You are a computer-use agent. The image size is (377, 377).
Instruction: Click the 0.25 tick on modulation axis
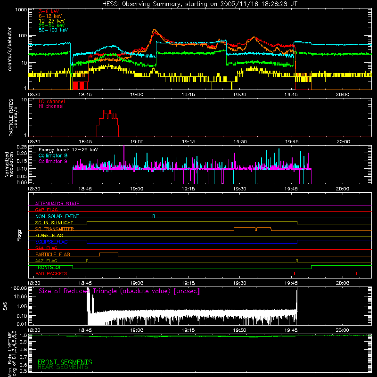click(22, 147)
